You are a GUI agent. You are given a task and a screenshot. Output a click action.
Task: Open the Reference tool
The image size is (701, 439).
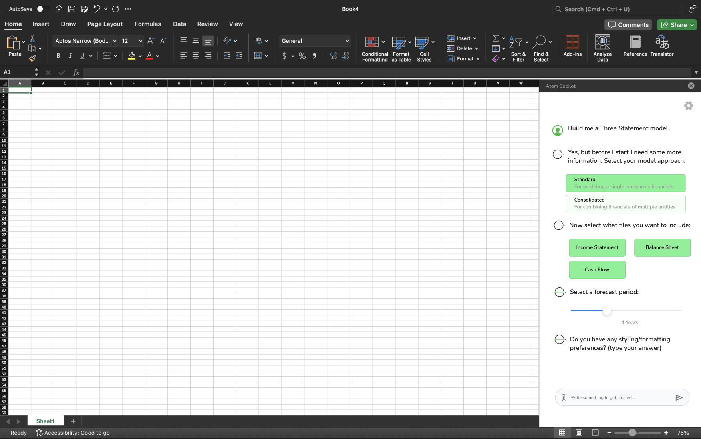pos(635,46)
